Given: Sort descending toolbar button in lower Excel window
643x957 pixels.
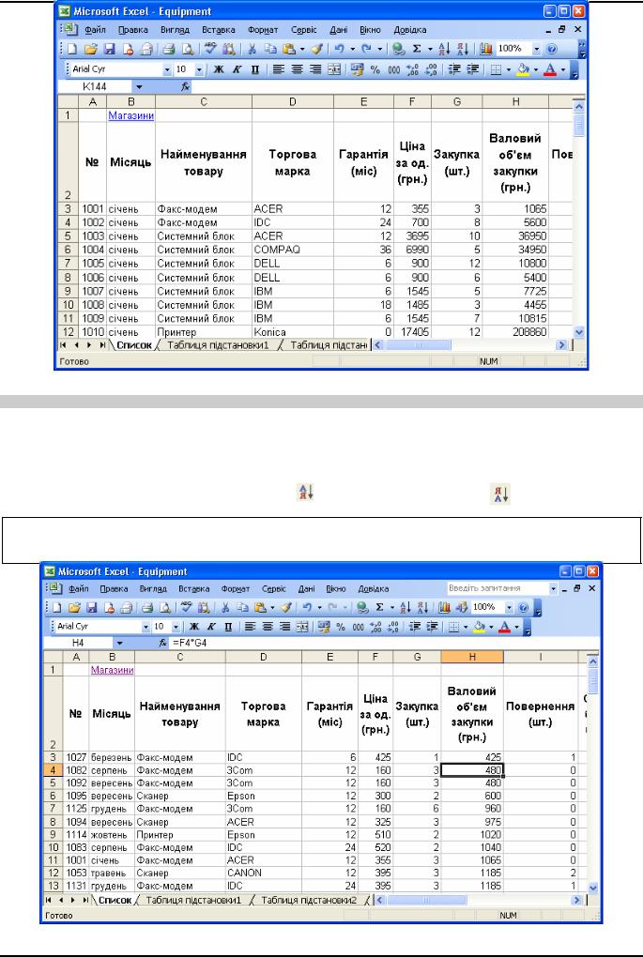Looking at the screenshot, I should click(x=422, y=607).
